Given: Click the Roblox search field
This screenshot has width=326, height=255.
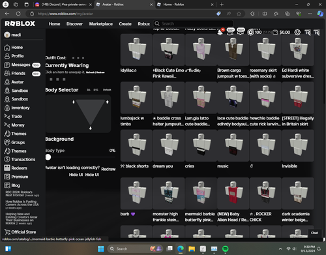Looking at the screenshot, I should coord(194,23).
